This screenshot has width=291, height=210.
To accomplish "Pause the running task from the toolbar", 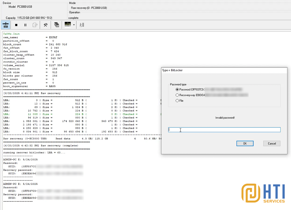I will [x=25, y=25].
